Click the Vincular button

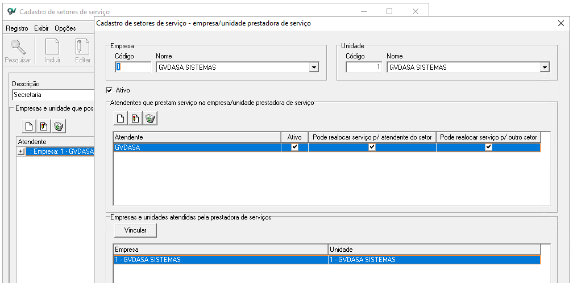(135, 230)
